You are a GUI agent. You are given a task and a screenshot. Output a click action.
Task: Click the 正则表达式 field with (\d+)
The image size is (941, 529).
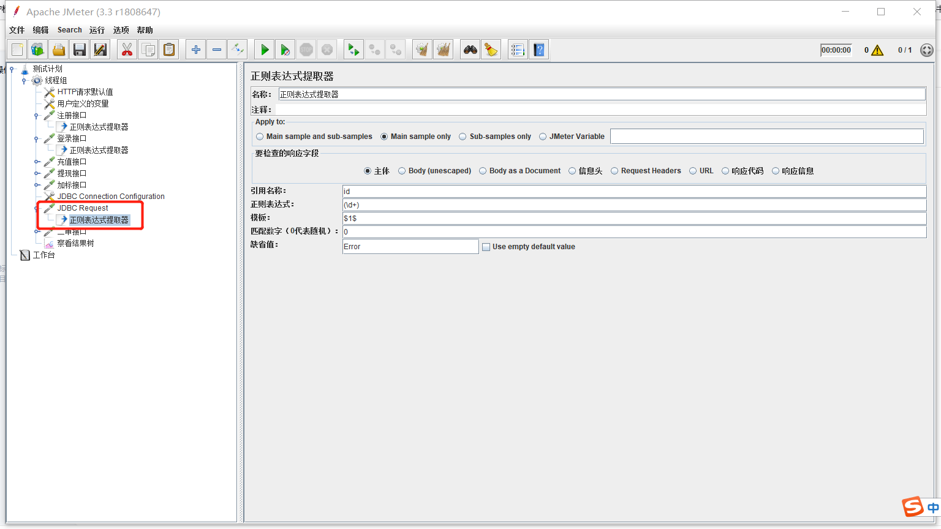635,205
